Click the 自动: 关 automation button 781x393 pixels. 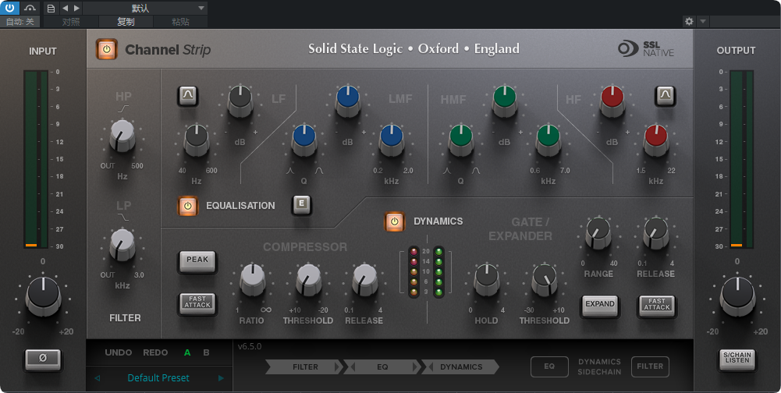coord(20,22)
